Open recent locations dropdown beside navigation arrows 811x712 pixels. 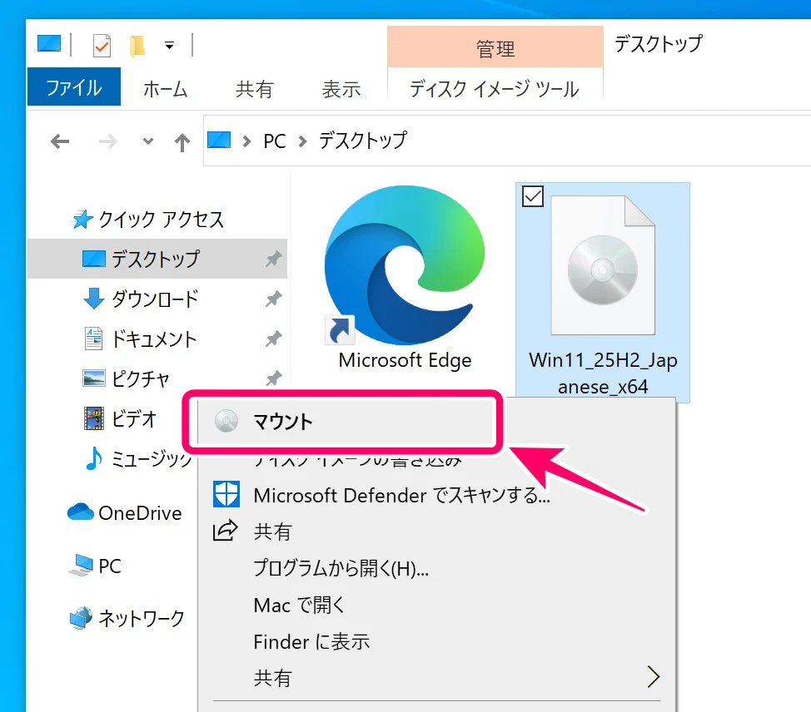pyautogui.click(x=147, y=141)
